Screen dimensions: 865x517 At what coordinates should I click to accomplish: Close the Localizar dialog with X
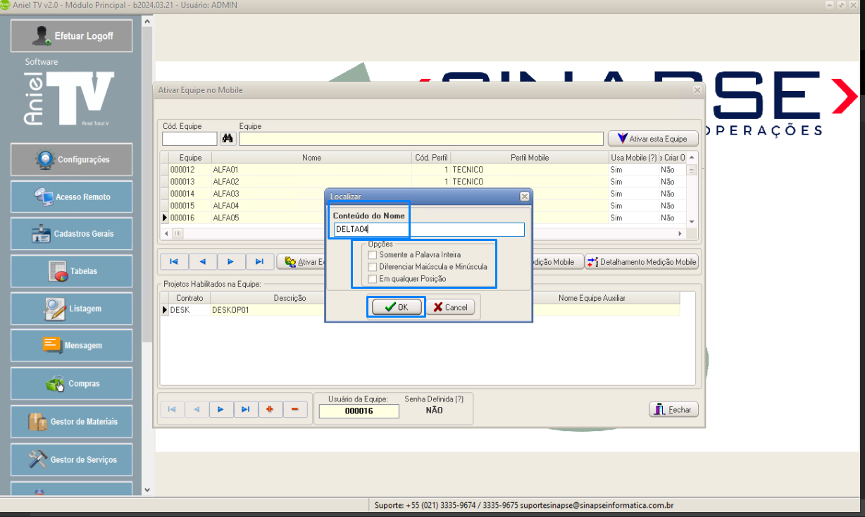(x=524, y=197)
